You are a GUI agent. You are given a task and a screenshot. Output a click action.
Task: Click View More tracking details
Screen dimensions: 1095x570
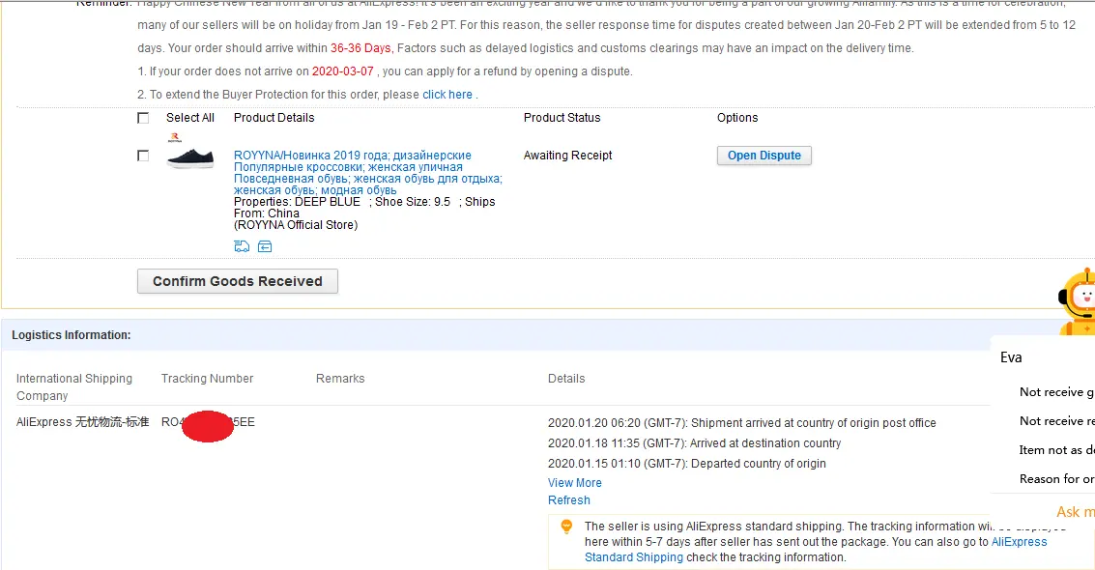[575, 483]
